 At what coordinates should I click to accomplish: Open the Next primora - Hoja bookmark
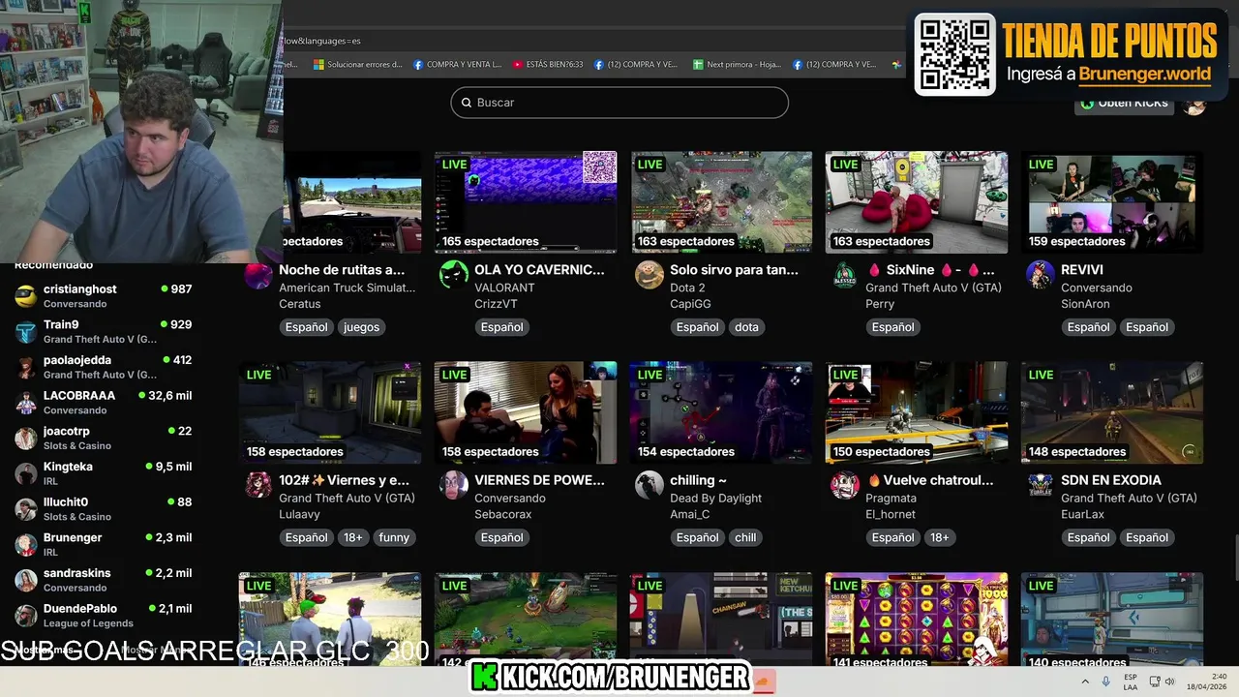click(x=736, y=65)
